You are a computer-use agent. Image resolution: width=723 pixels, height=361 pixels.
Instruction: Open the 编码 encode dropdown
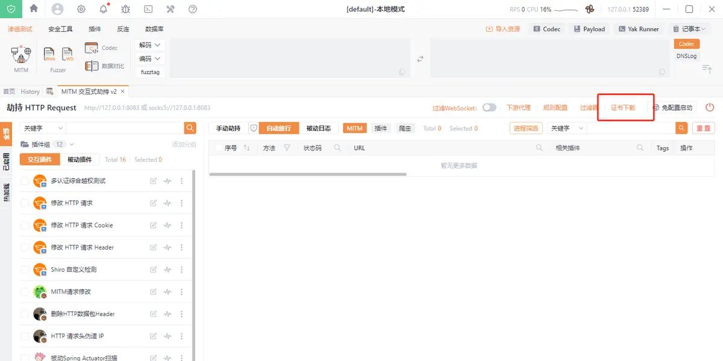click(x=149, y=58)
